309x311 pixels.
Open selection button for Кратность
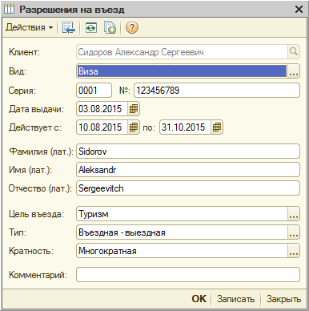294,251
